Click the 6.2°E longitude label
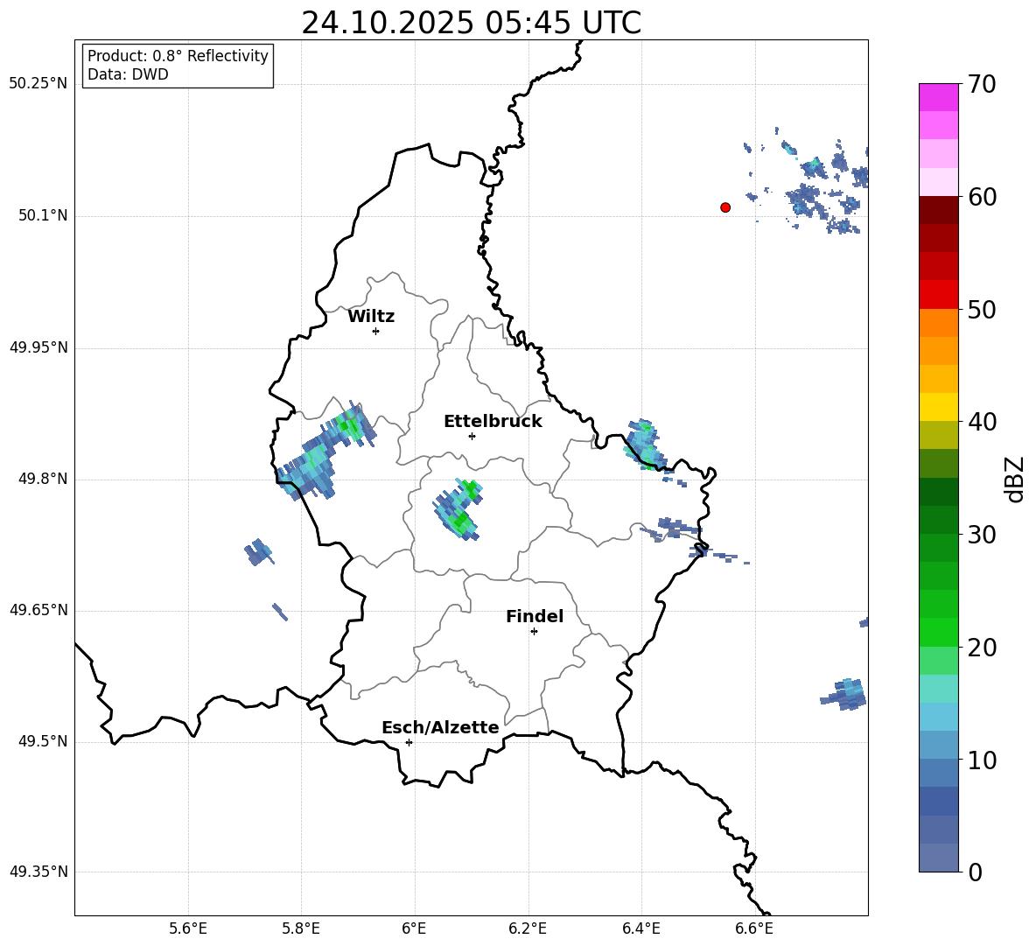This screenshot has width=1036, height=946. click(528, 928)
